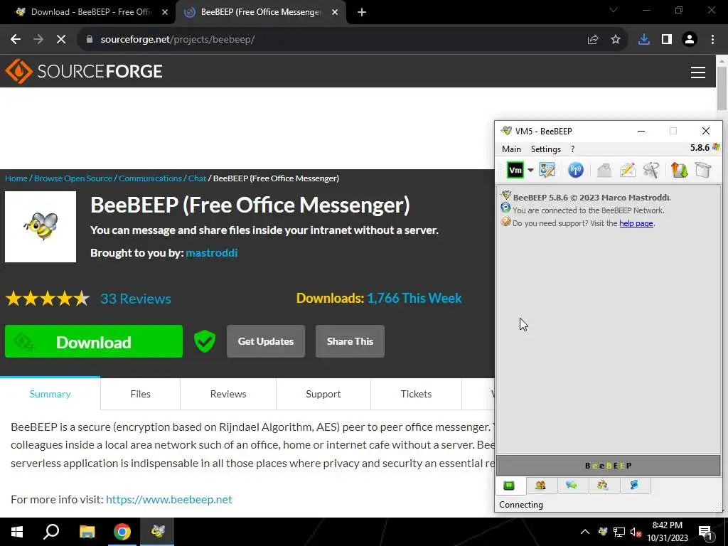Open Chrome downloads icon
Image resolution: width=728 pixels, height=546 pixels.
(644, 40)
